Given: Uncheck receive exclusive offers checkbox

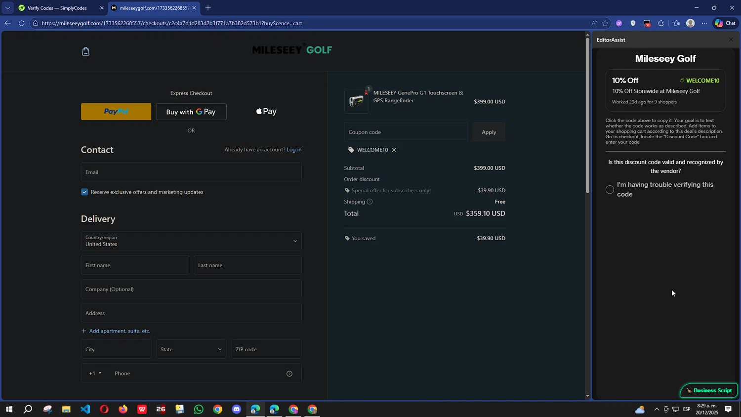Looking at the screenshot, I should pyautogui.click(x=84, y=192).
